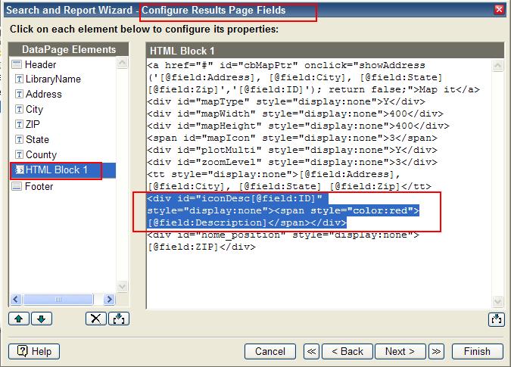511x367 pixels.
Task: Open Help for the wizard
Action: click(x=34, y=351)
